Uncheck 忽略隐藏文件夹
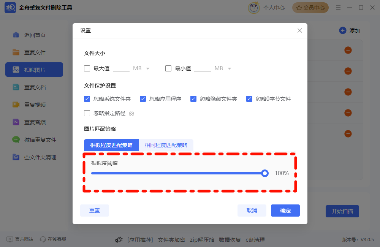Image resolution: width=380 pixels, height=247 pixels. [193, 99]
